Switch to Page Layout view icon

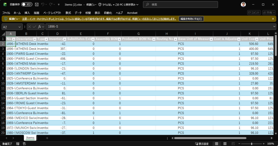pos(225,144)
